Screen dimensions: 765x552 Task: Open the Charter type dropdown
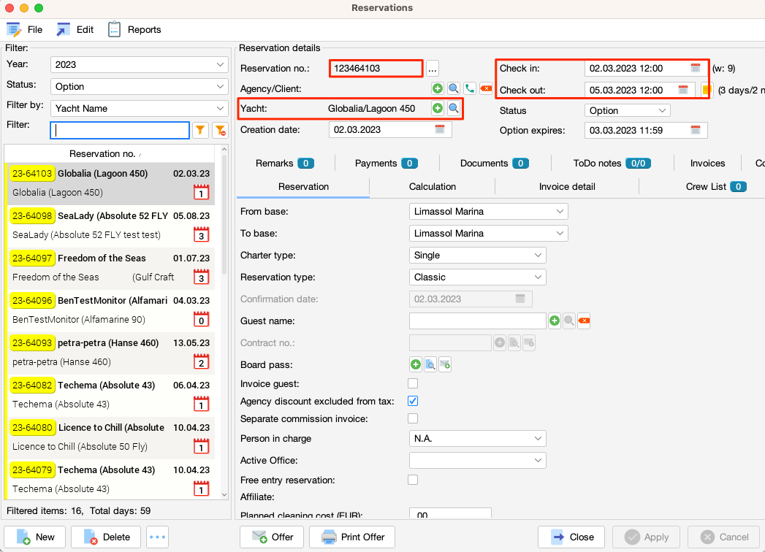(x=477, y=255)
